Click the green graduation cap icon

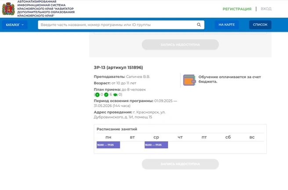pyautogui.click(x=115, y=95)
